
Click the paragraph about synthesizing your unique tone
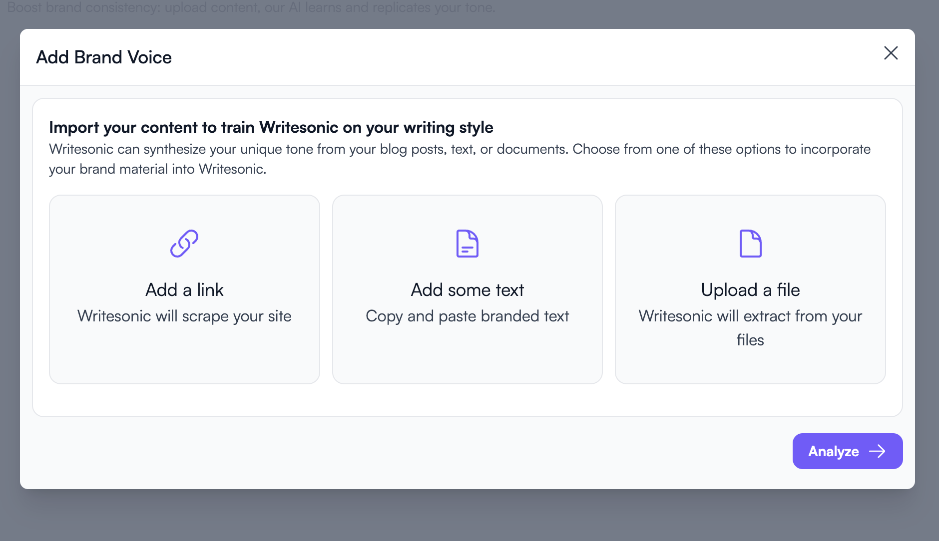[x=460, y=159]
